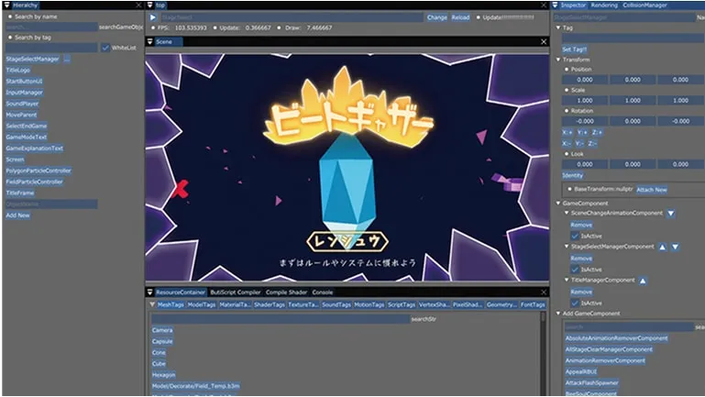Viewport: 705px width, 397px height.
Task: Collapse SceneChangeAnimationComponent node
Action: pyautogui.click(x=567, y=213)
